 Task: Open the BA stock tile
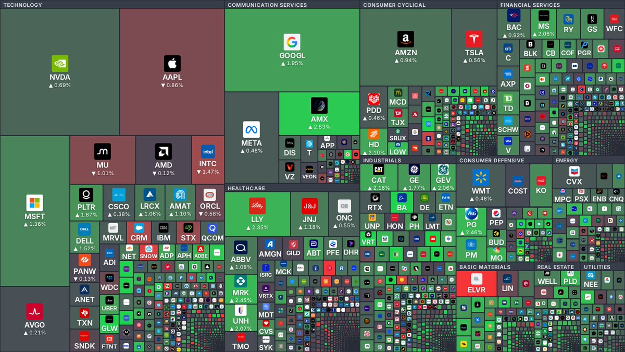point(402,202)
